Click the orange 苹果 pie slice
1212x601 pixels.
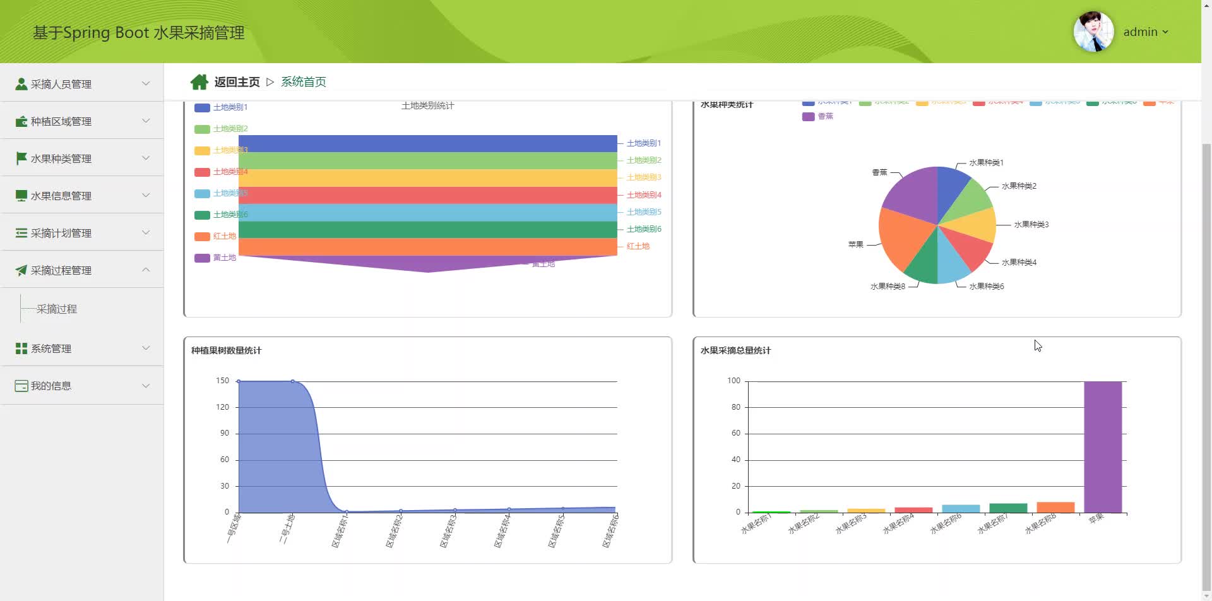tap(904, 240)
